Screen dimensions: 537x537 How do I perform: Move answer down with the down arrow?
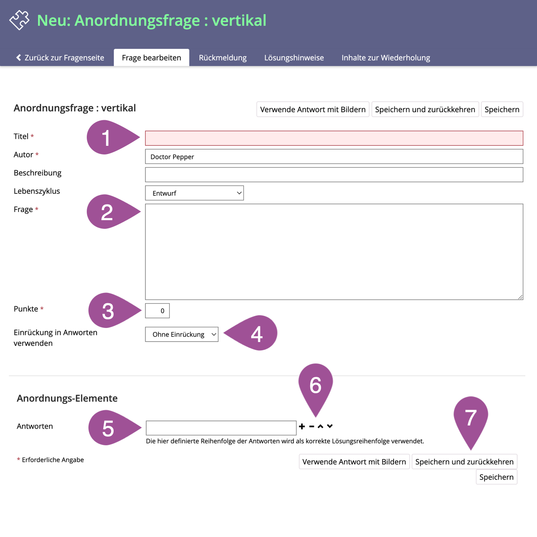[330, 426]
